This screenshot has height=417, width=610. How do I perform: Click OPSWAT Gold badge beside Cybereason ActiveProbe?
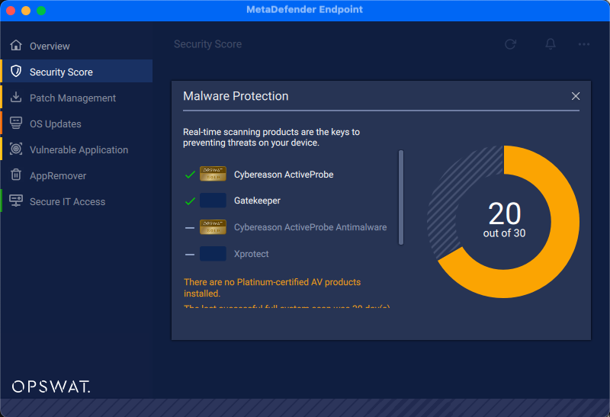tap(213, 174)
